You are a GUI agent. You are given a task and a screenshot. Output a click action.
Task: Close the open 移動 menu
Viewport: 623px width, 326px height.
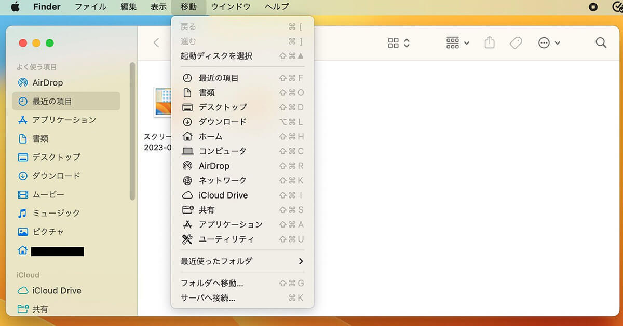(188, 7)
